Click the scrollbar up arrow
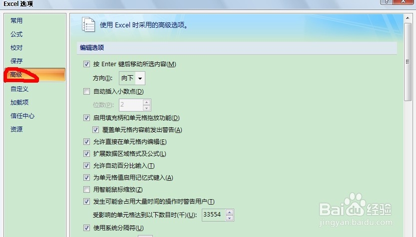Viewport: 416px width, 237px height. (408, 18)
